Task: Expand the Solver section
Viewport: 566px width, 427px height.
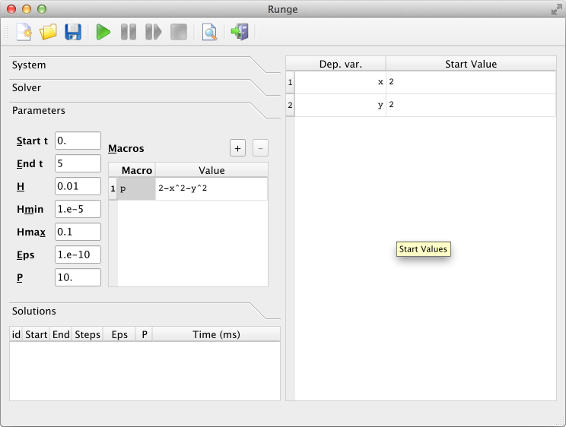Action: tap(145, 87)
